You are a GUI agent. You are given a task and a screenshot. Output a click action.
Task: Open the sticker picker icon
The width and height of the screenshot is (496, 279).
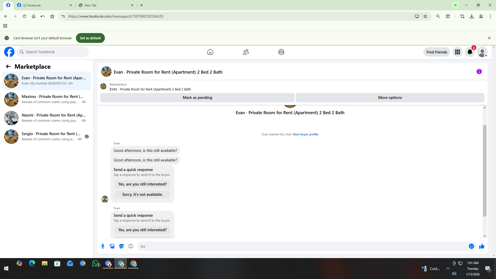(121, 246)
